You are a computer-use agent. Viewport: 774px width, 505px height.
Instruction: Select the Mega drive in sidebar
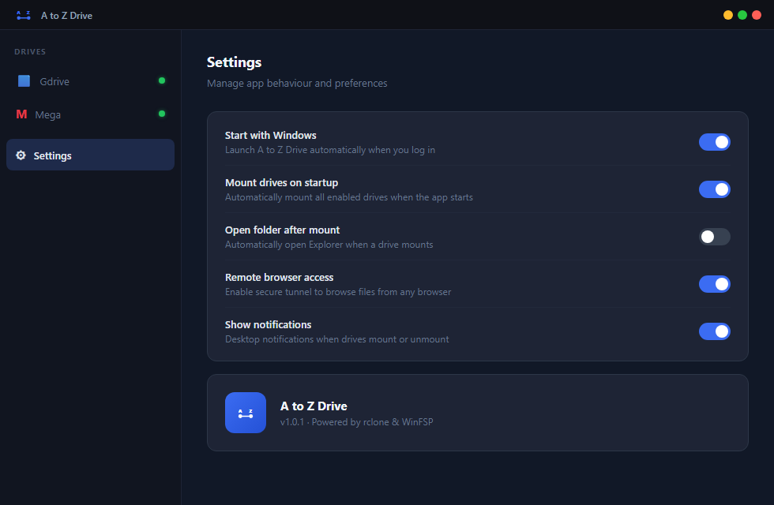pyautogui.click(x=90, y=114)
